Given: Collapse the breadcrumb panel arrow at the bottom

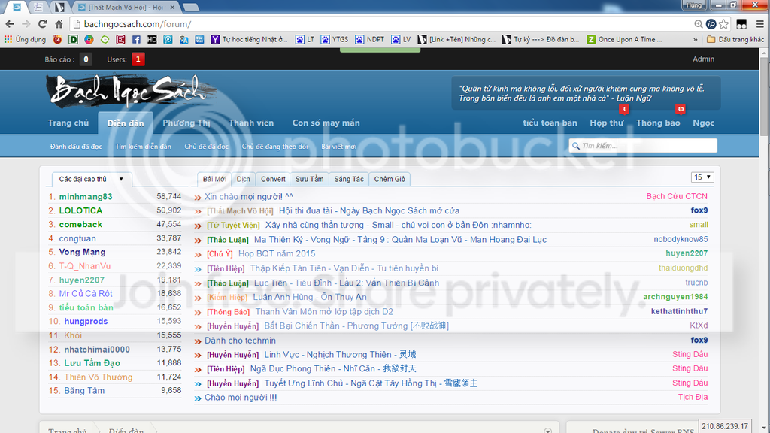Looking at the screenshot, I should [548, 431].
